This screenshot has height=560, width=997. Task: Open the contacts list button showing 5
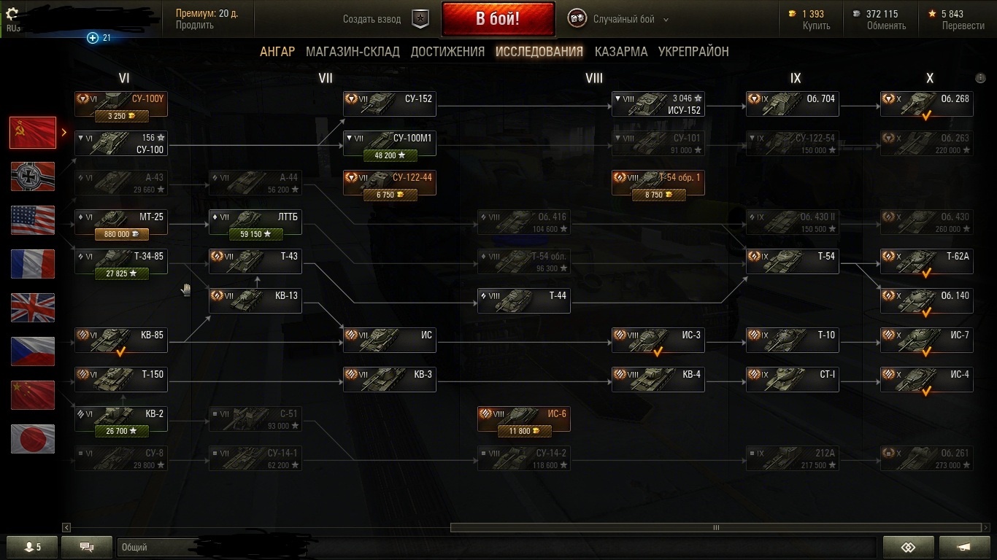coord(33,547)
